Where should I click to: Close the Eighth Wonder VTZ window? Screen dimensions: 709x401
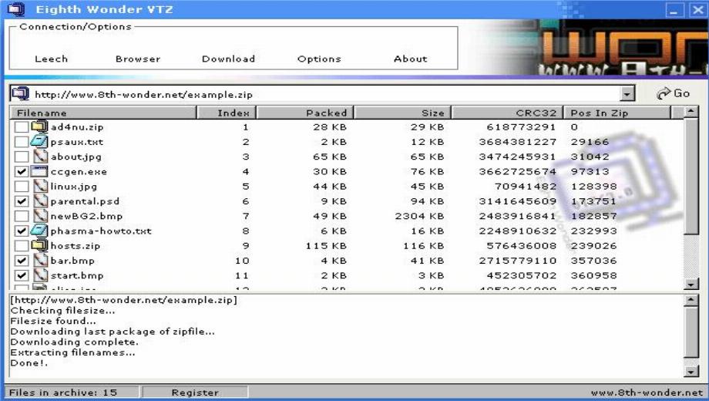697,9
